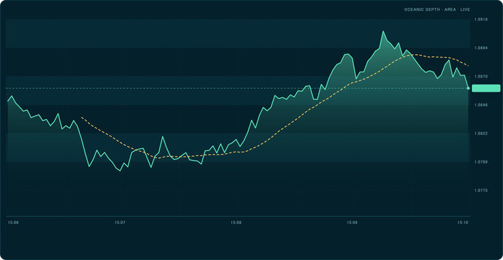The width and height of the screenshot is (503, 260).
Task: Click the "OCEANIC DEPTH · AREA · LIVE" chart title
Action: click(x=437, y=9)
